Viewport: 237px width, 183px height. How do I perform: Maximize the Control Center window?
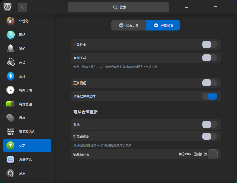[216, 8]
